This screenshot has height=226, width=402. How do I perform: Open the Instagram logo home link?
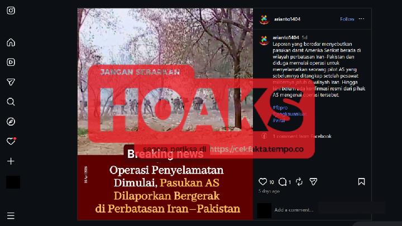(x=11, y=11)
